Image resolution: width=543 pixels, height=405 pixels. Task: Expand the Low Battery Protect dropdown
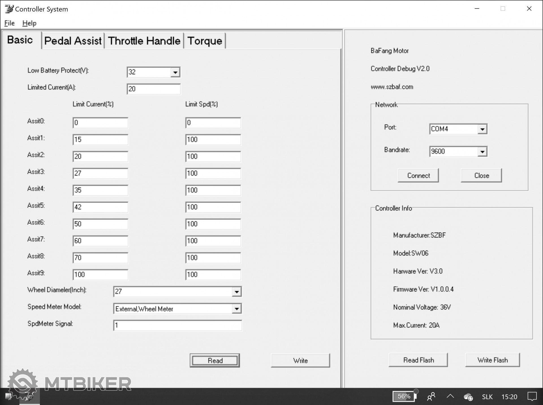click(x=175, y=72)
